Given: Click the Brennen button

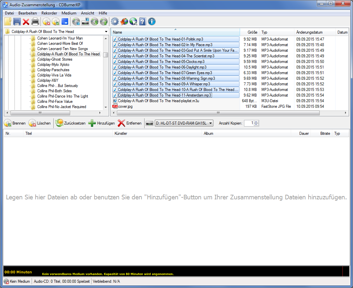Looking at the screenshot, I should coord(15,123).
